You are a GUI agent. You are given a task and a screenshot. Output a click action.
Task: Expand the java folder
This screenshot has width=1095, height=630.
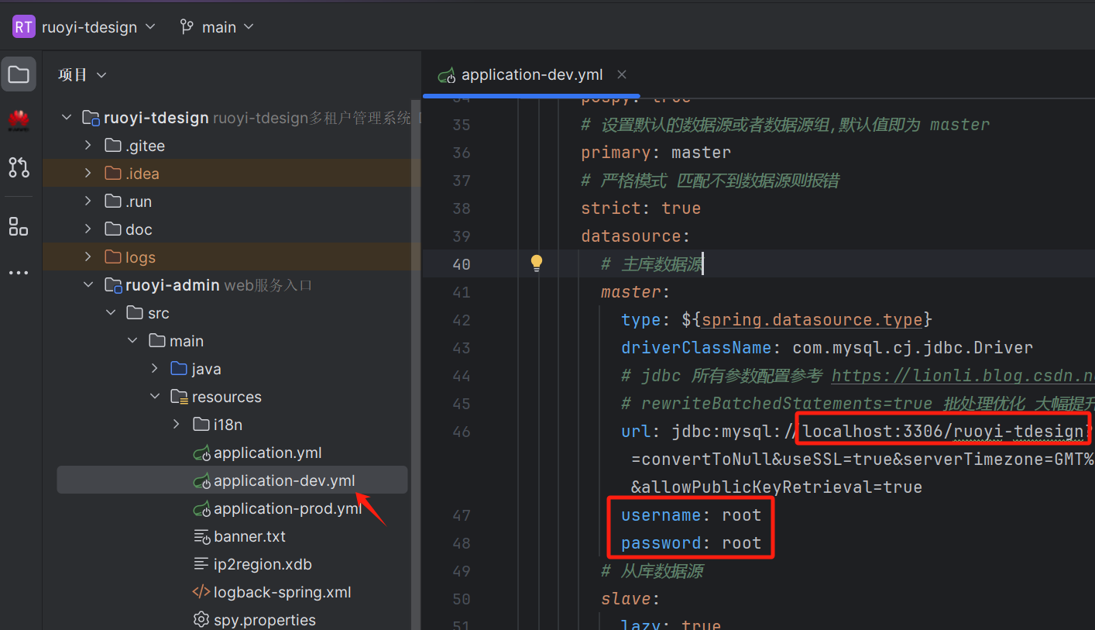[x=154, y=369]
